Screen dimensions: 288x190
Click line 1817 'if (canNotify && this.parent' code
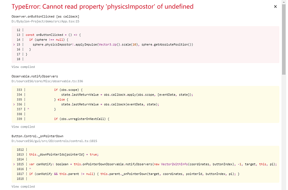coord(134,174)
